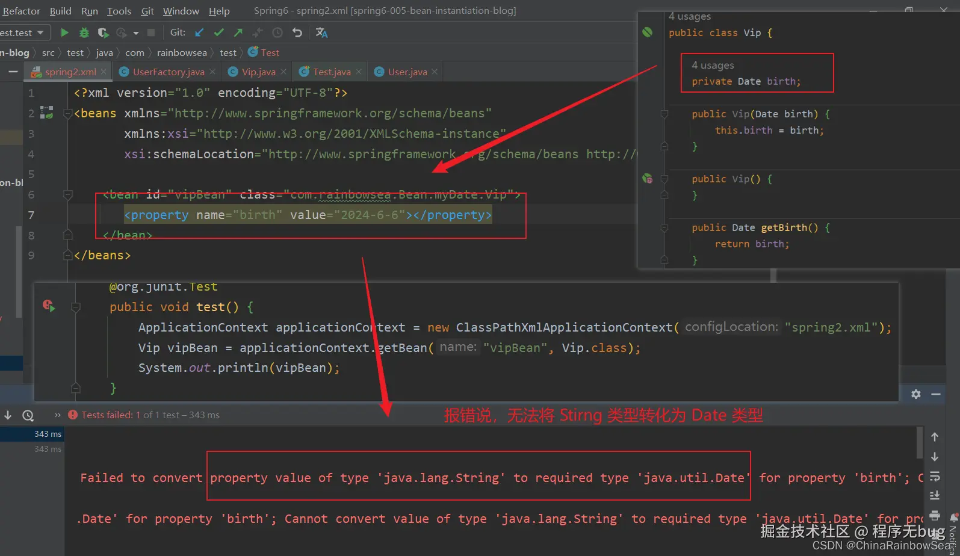The width and height of the screenshot is (960, 556).
Task: Click the Translate icon in the toolbar
Action: [321, 32]
